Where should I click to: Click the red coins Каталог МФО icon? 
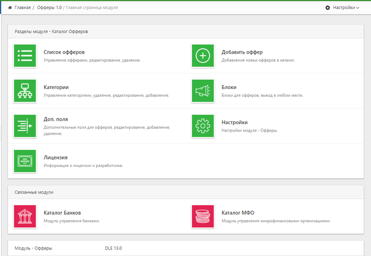(202, 216)
